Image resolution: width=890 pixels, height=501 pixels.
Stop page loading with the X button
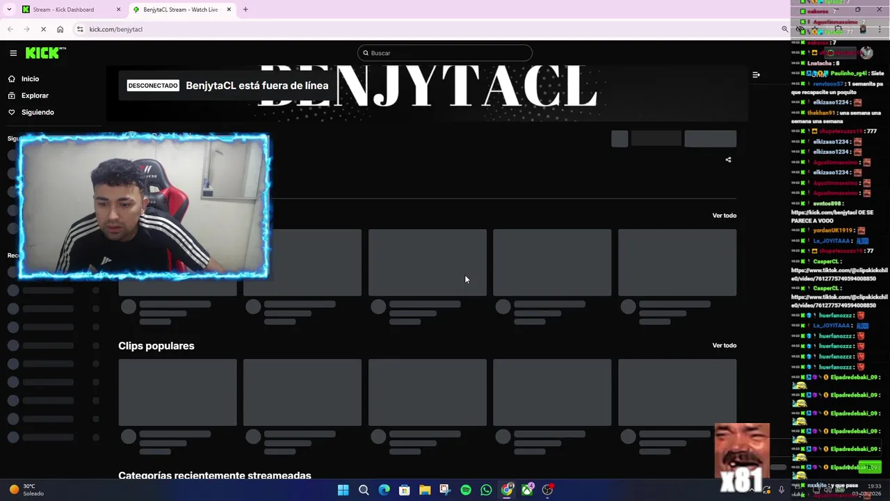click(43, 29)
